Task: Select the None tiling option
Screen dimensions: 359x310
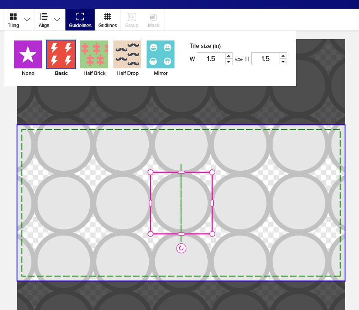Action: click(x=28, y=54)
